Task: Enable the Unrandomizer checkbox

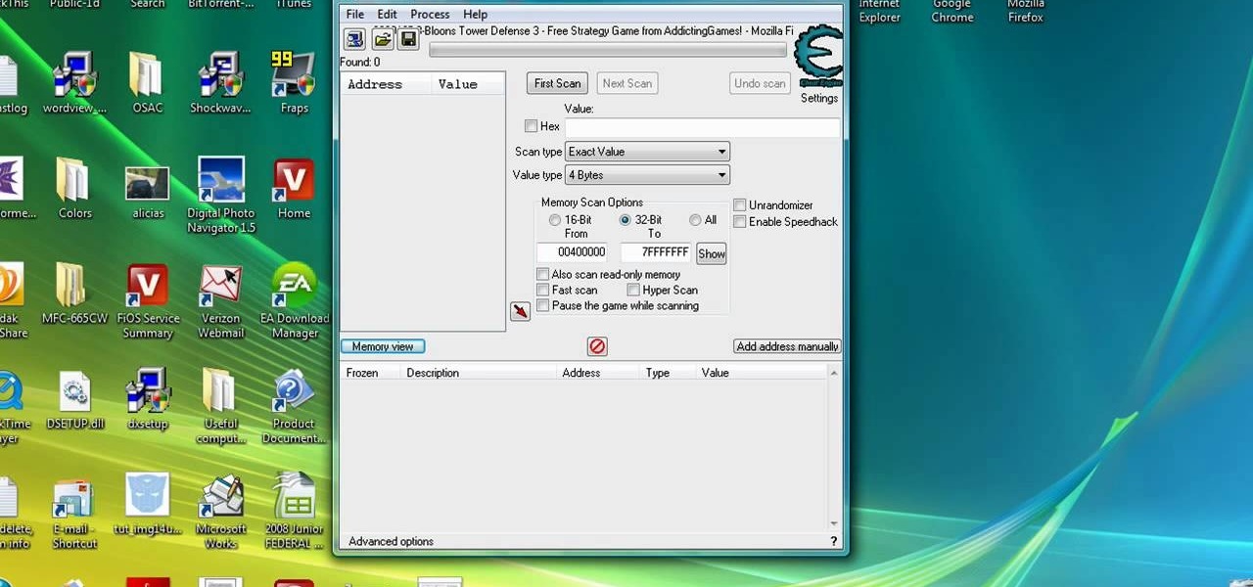Action: (x=740, y=205)
